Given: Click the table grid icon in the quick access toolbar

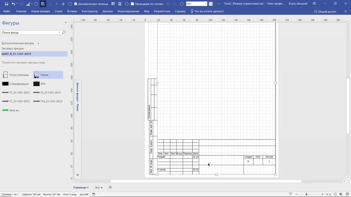Looking at the screenshot, I should click(x=113, y=4).
